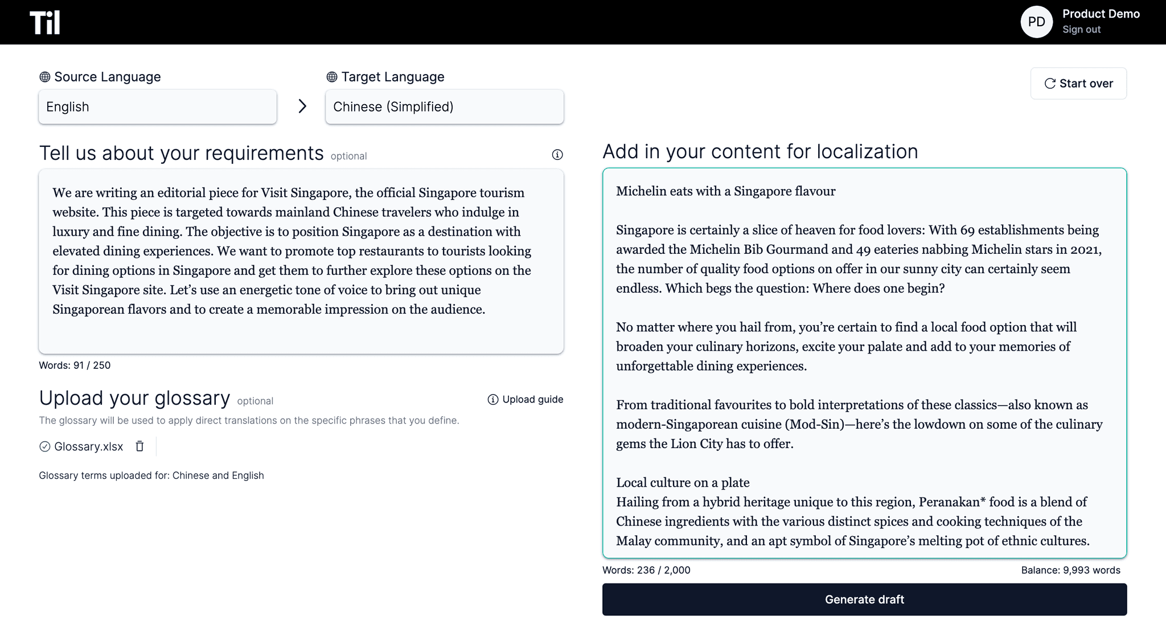Image resolution: width=1166 pixels, height=629 pixels.
Task: Click the Glossary.xlsx checkmark icon
Action: click(x=45, y=446)
